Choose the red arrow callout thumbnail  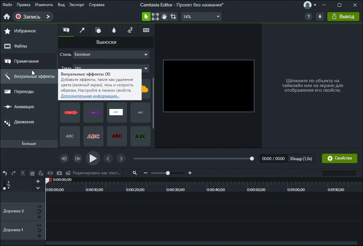pos(70,113)
